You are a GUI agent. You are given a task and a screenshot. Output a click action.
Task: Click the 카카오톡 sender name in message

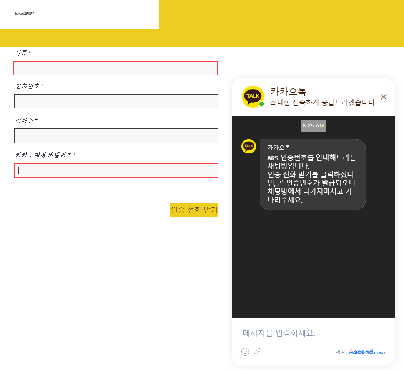click(x=279, y=148)
